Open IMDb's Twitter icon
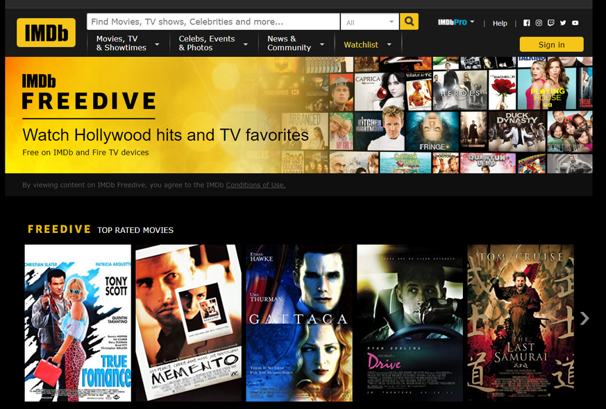Viewport: 606px width, 409px height. [x=563, y=23]
